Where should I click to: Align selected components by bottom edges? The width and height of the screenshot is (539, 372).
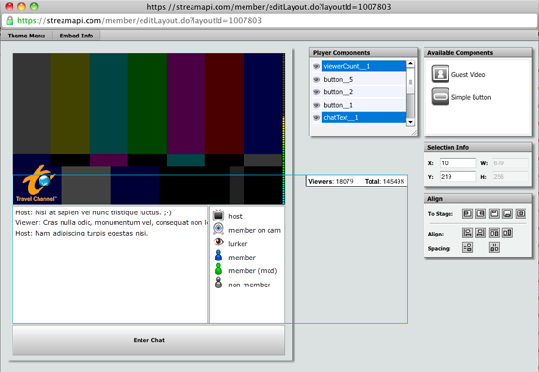point(507,233)
